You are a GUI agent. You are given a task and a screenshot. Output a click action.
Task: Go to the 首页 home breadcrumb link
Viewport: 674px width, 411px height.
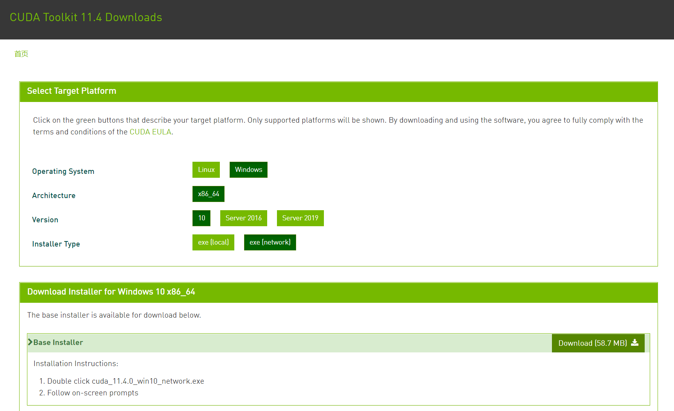point(22,54)
